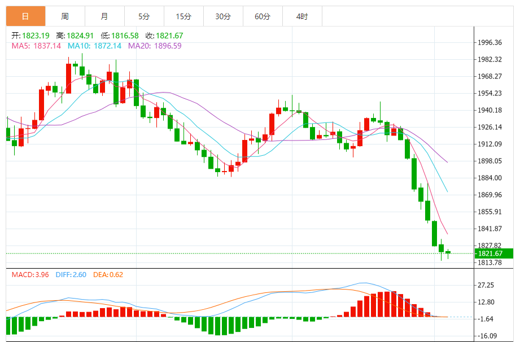The image size is (520, 342).
Task: Click the 12.80 MACD axis label
Action: tap(486, 302)
